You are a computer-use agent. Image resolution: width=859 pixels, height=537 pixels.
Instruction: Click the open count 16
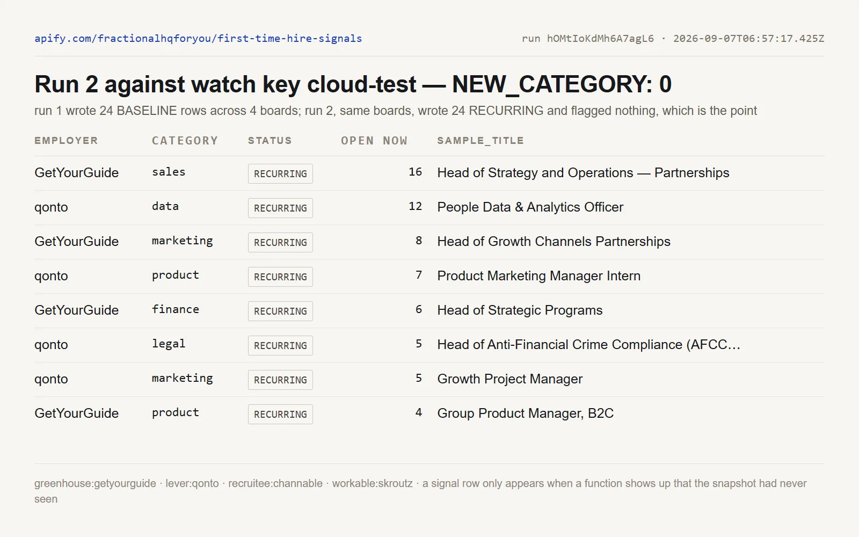[415, 172]
